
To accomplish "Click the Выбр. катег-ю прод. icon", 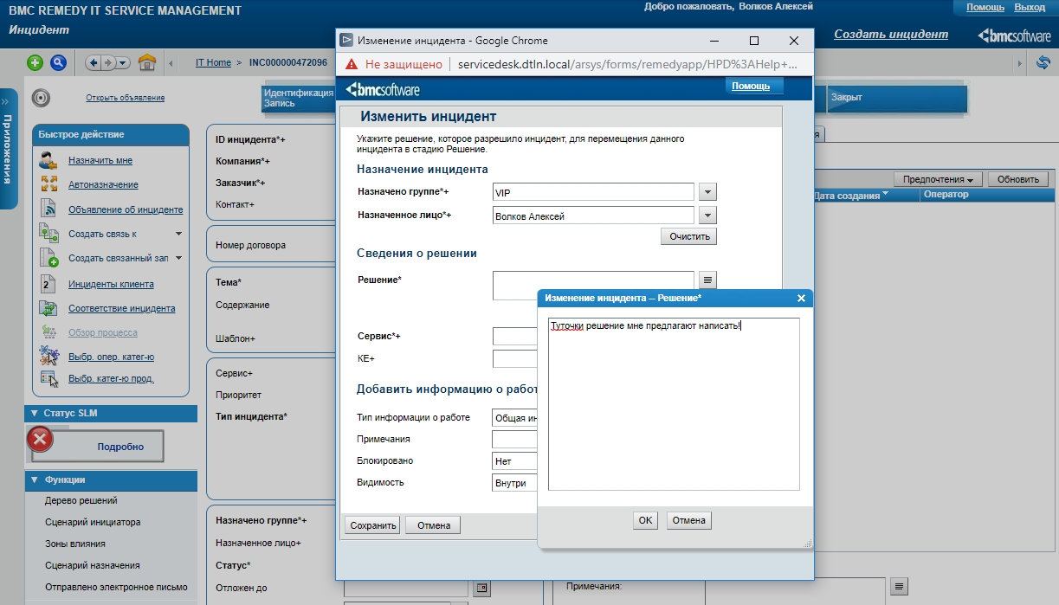I will 49,378.
